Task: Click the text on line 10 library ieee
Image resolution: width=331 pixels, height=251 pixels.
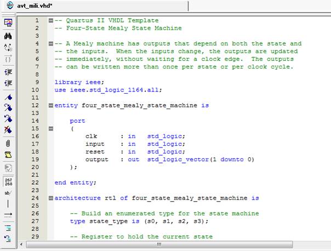Action: [x=73, y=82]
